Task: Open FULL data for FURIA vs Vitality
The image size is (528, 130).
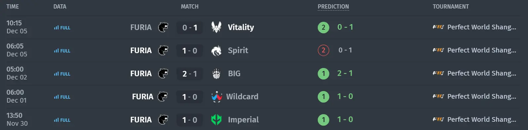Action: coord(62,28)
